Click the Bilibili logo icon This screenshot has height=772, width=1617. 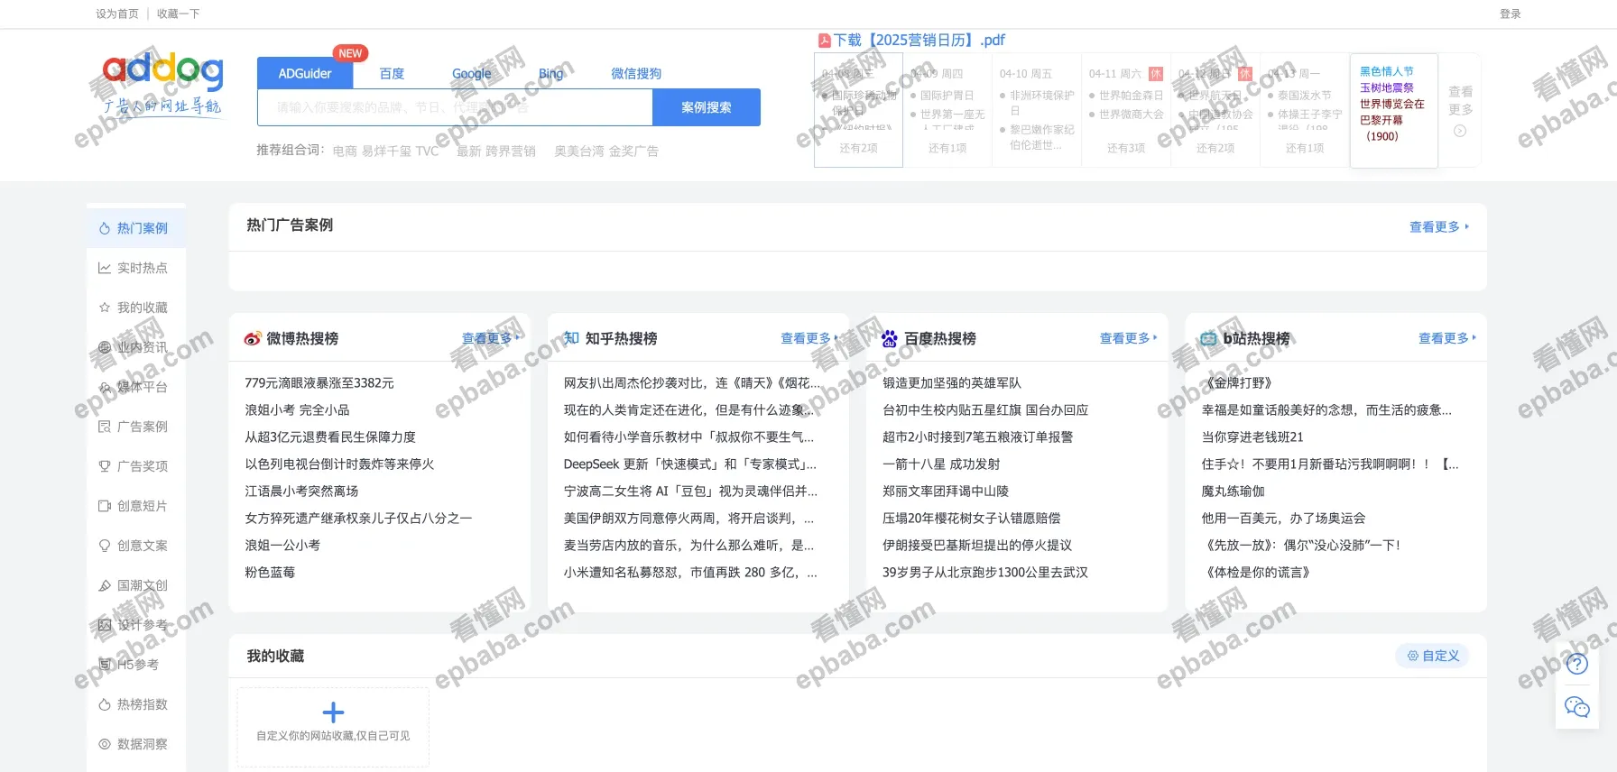1208,338
